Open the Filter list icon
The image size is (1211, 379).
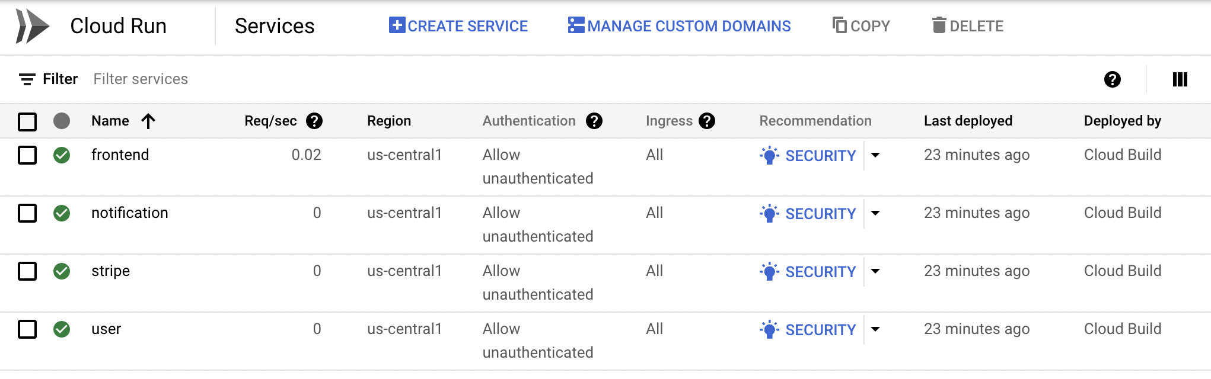coord(27,79)
